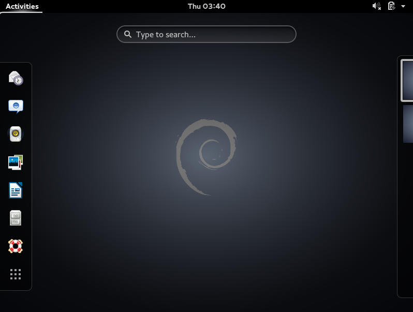Click the muted volume icon
The height and width of the screenshot is (312, 413).
(x=376, y=6)
